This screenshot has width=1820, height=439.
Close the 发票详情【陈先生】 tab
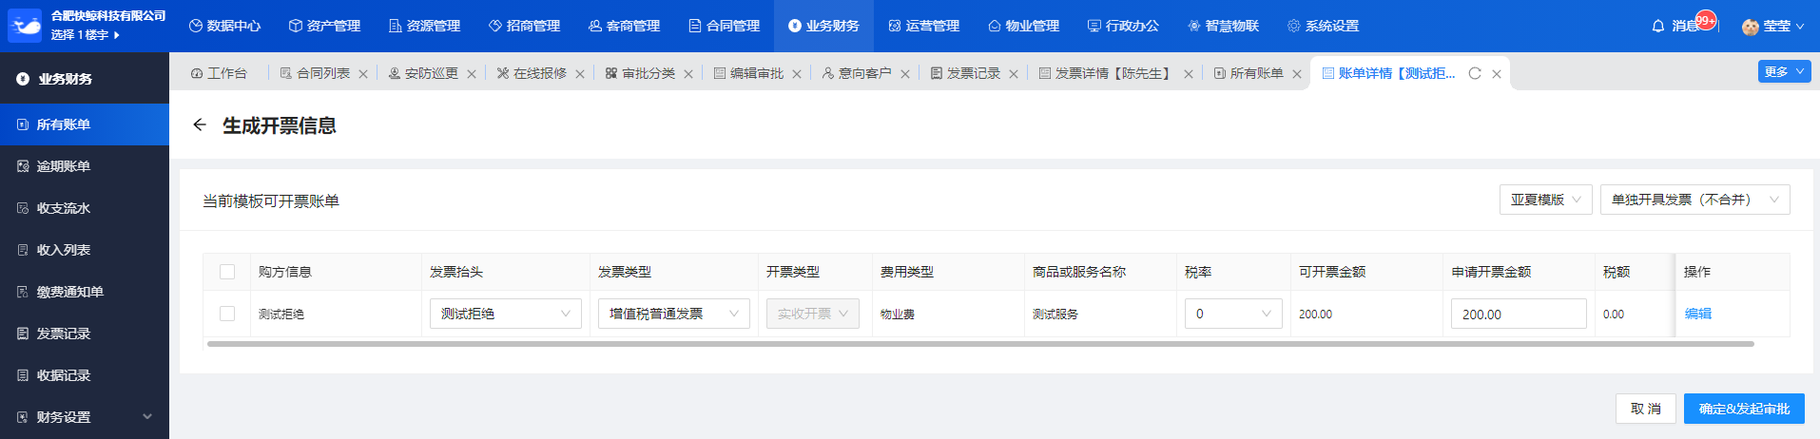[1189, 74]
